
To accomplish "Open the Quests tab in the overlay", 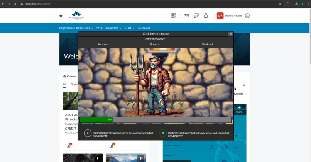I will pos(155,45).
